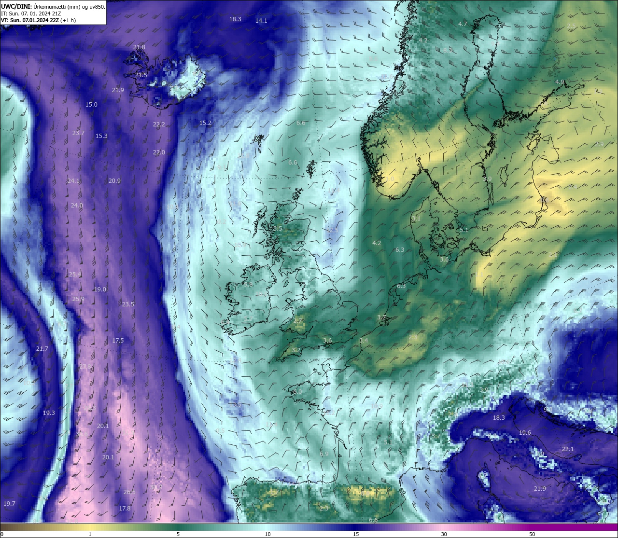Click the 15.0 value label
Image resolution: width=618 pixels, height=538 pixels.
(91, 105)
